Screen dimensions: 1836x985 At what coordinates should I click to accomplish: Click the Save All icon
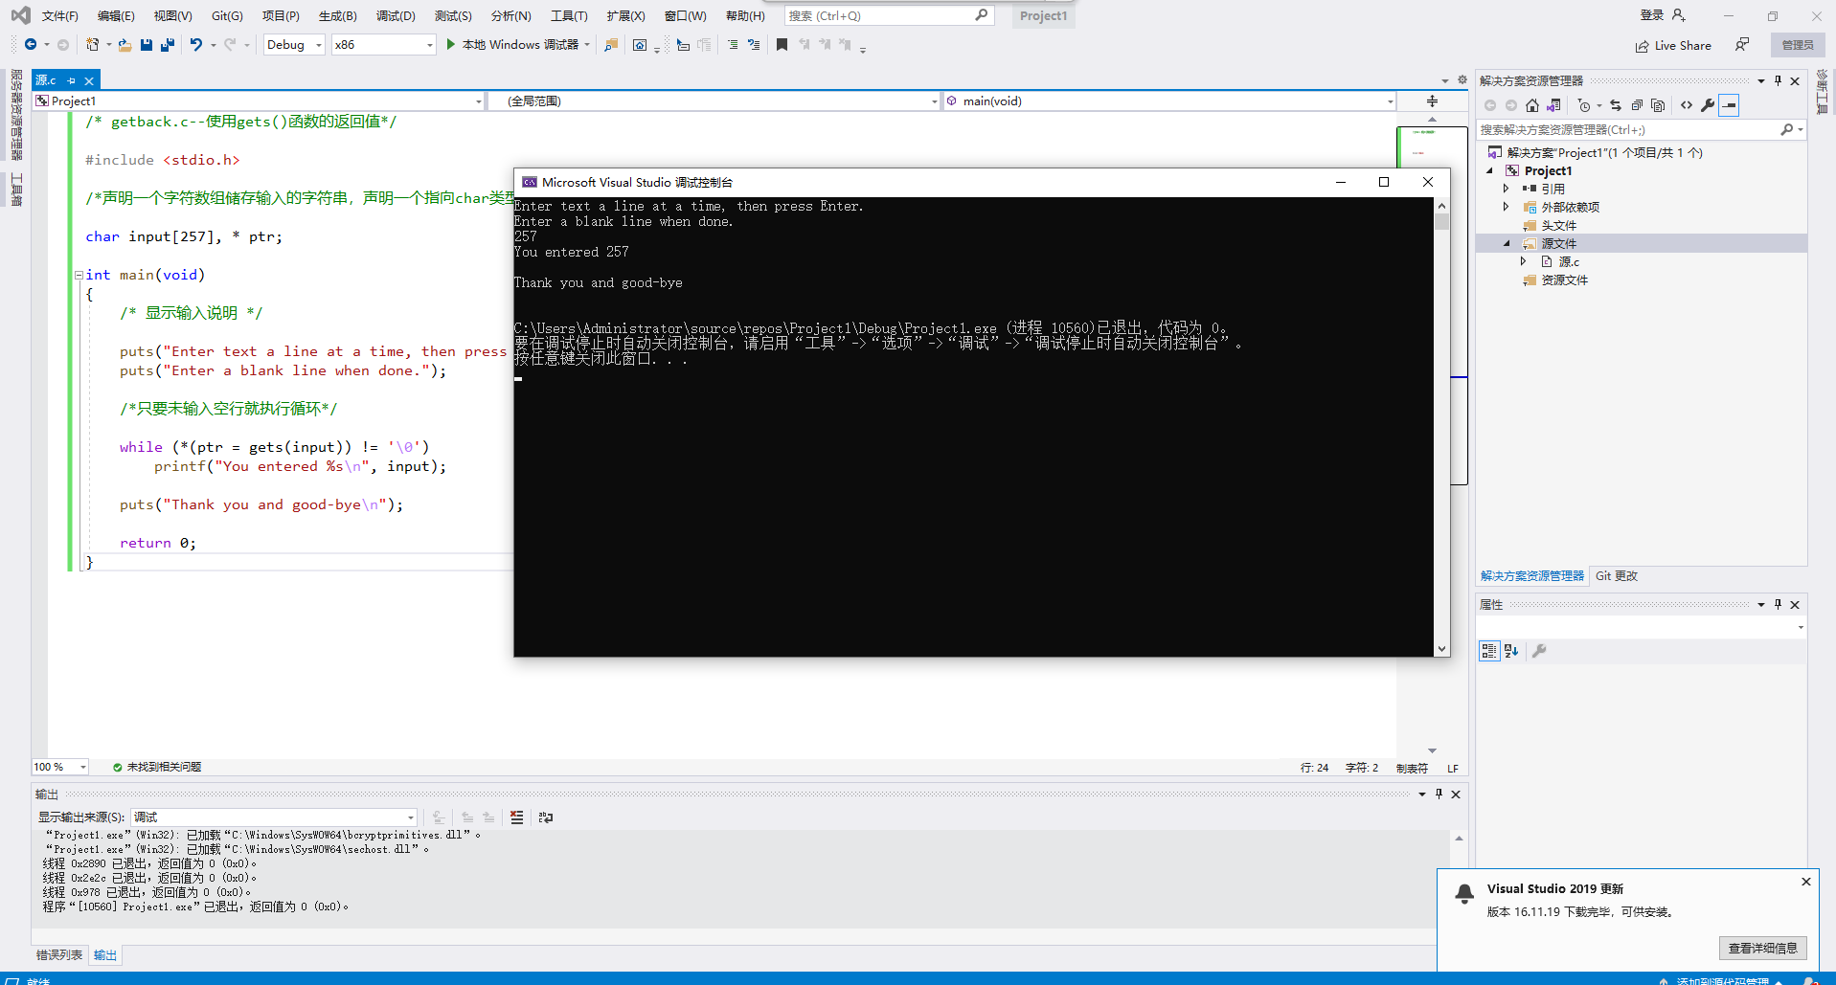click(x=168, y=45)
